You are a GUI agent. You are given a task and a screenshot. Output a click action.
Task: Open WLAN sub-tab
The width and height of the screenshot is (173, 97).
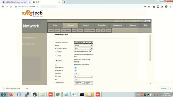pyautogui.click(x=74, y=30)
